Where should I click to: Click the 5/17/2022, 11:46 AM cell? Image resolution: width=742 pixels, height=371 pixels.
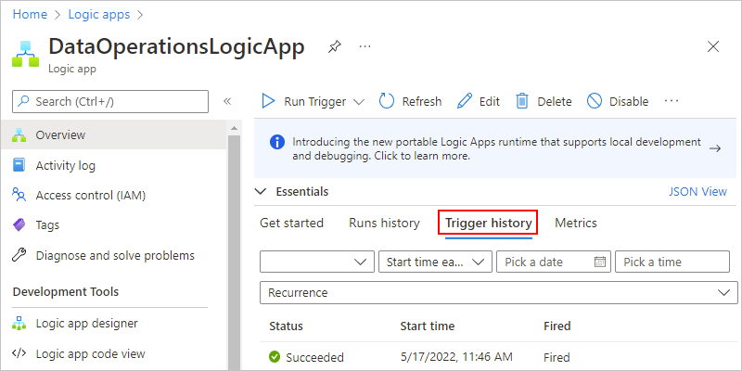456,357
